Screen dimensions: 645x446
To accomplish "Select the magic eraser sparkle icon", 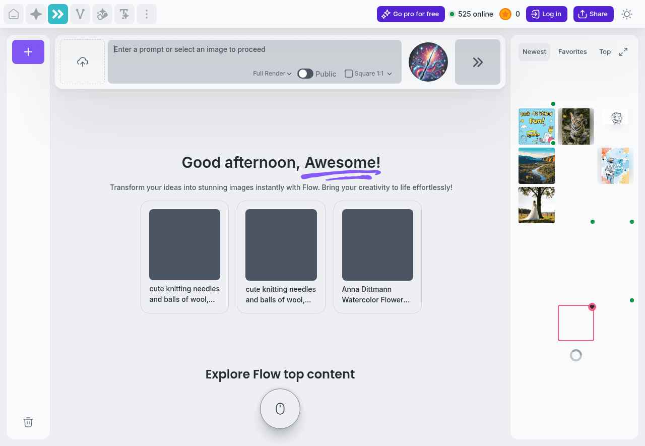I will pos(102,14).
